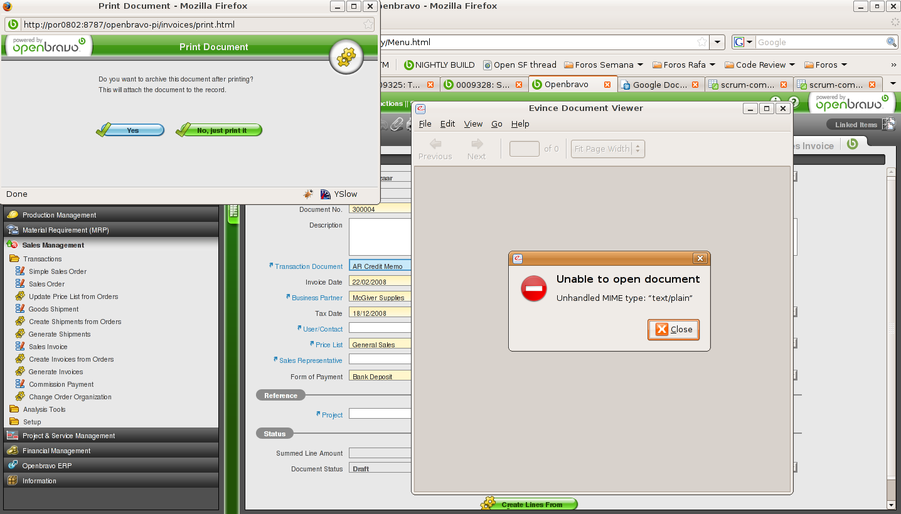This screenshot has height=514, width=901.
Task: Click the Firebug icon in Print Document status bar
Action: [308, 194]
